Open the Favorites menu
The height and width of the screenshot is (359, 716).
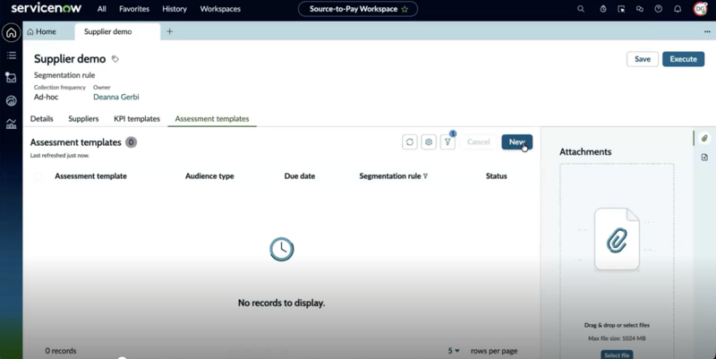pyautogui.click(x=134, y=9)
